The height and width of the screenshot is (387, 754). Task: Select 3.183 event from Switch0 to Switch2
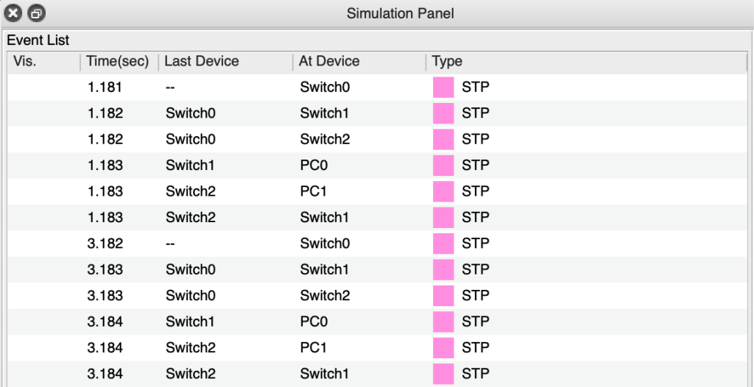(324, 296)
